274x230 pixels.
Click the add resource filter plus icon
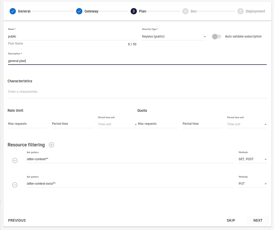click(51, 145)
